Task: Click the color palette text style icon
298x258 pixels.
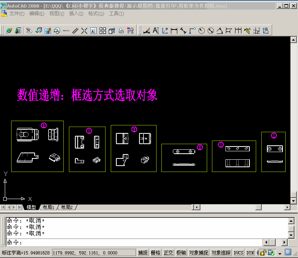Action: point(130,31)
